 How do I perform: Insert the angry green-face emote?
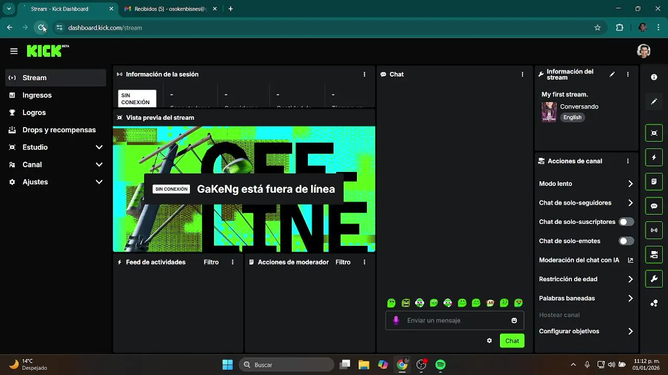(405, 303)
